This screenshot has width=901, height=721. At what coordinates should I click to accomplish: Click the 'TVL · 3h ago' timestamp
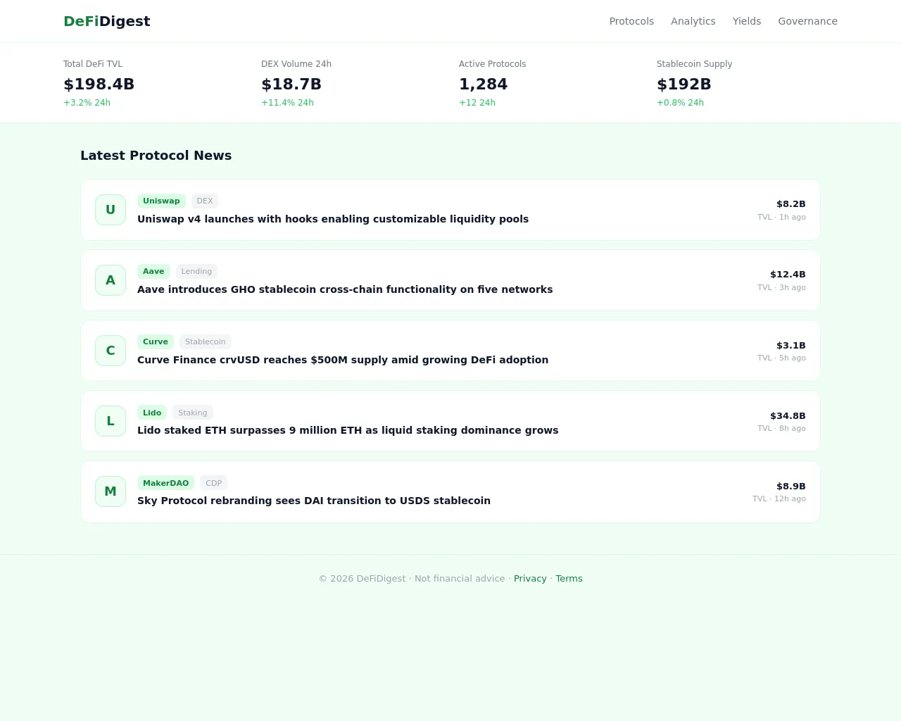(x=781, y=287)
